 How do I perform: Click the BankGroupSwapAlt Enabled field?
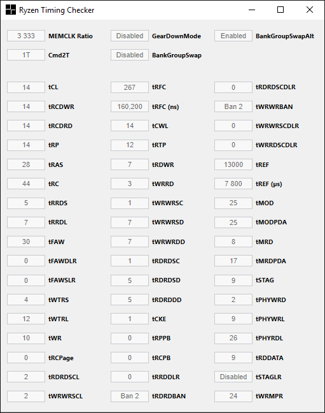233,36
